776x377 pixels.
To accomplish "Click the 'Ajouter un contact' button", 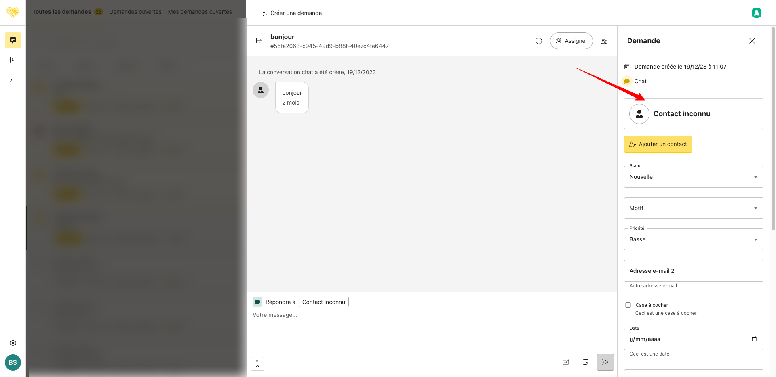I will [x=658, y=144].
